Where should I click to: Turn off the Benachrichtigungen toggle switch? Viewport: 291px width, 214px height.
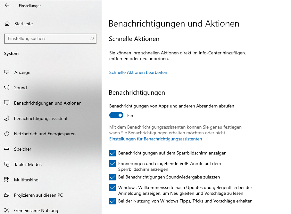pos(116,115)
